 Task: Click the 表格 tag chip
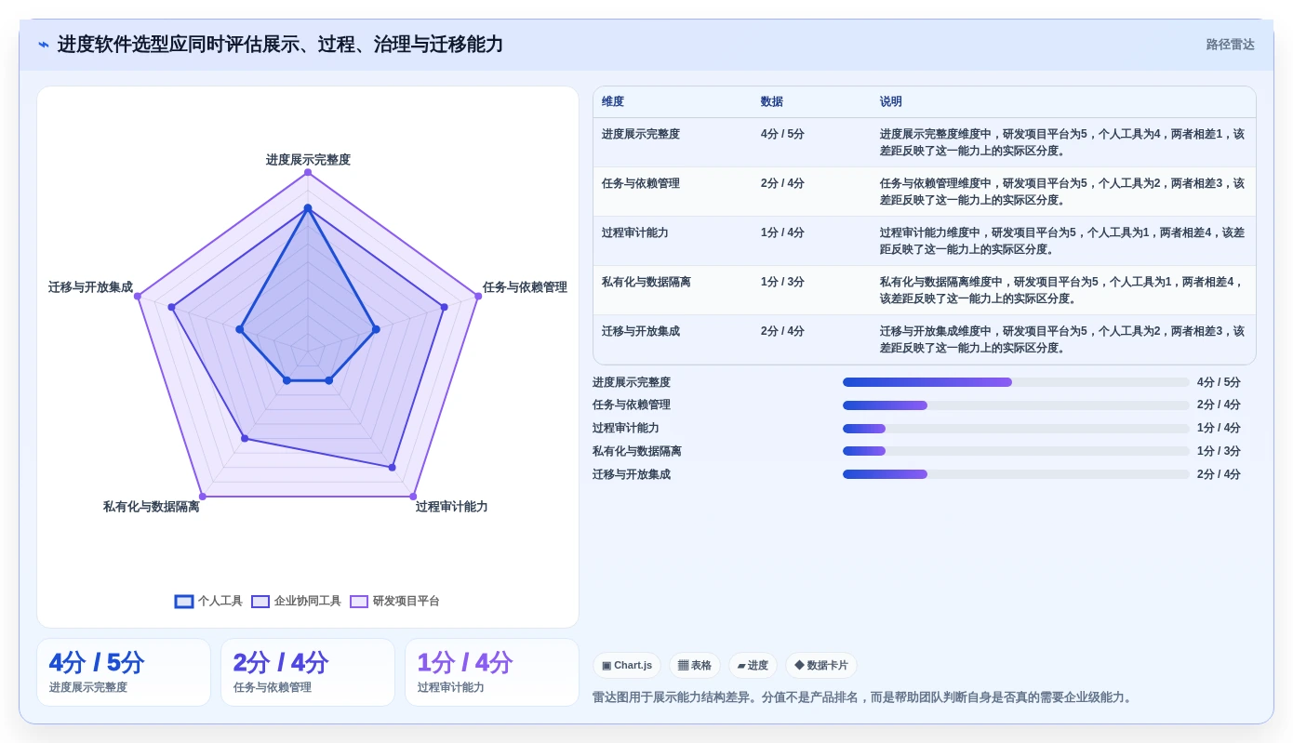pos(694,666)
